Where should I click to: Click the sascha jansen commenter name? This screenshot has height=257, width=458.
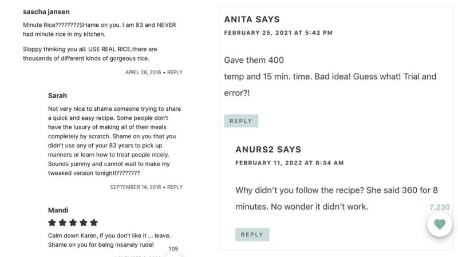tap(46, 11)
